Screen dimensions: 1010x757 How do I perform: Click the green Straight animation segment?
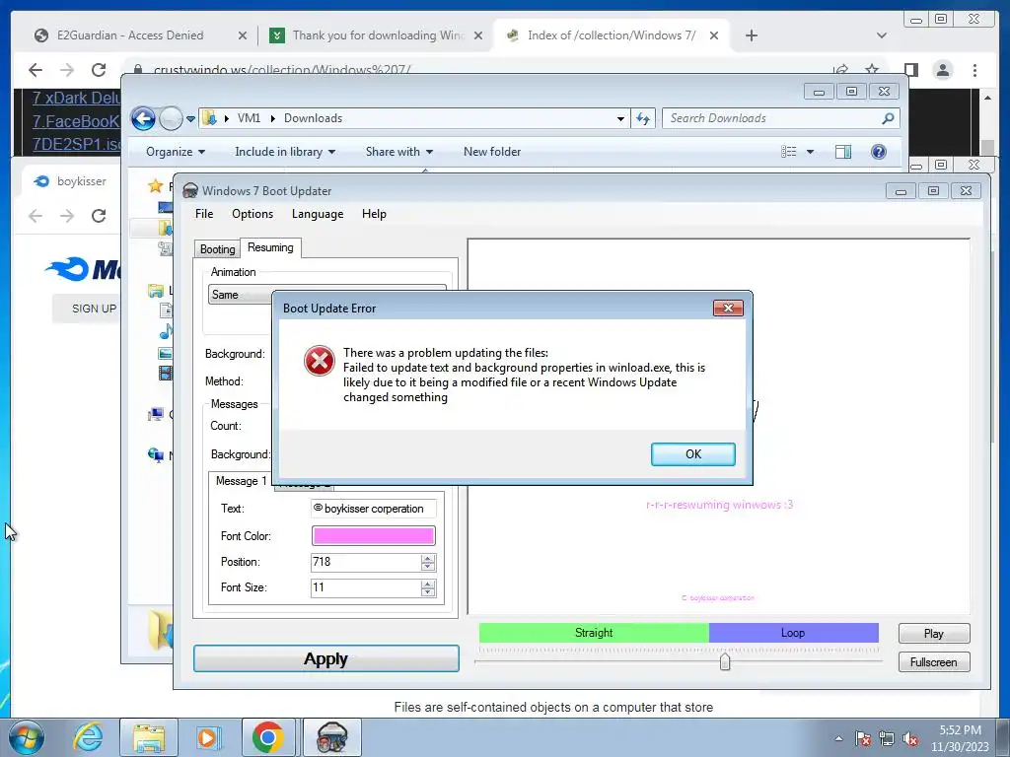tap(594, 633)
